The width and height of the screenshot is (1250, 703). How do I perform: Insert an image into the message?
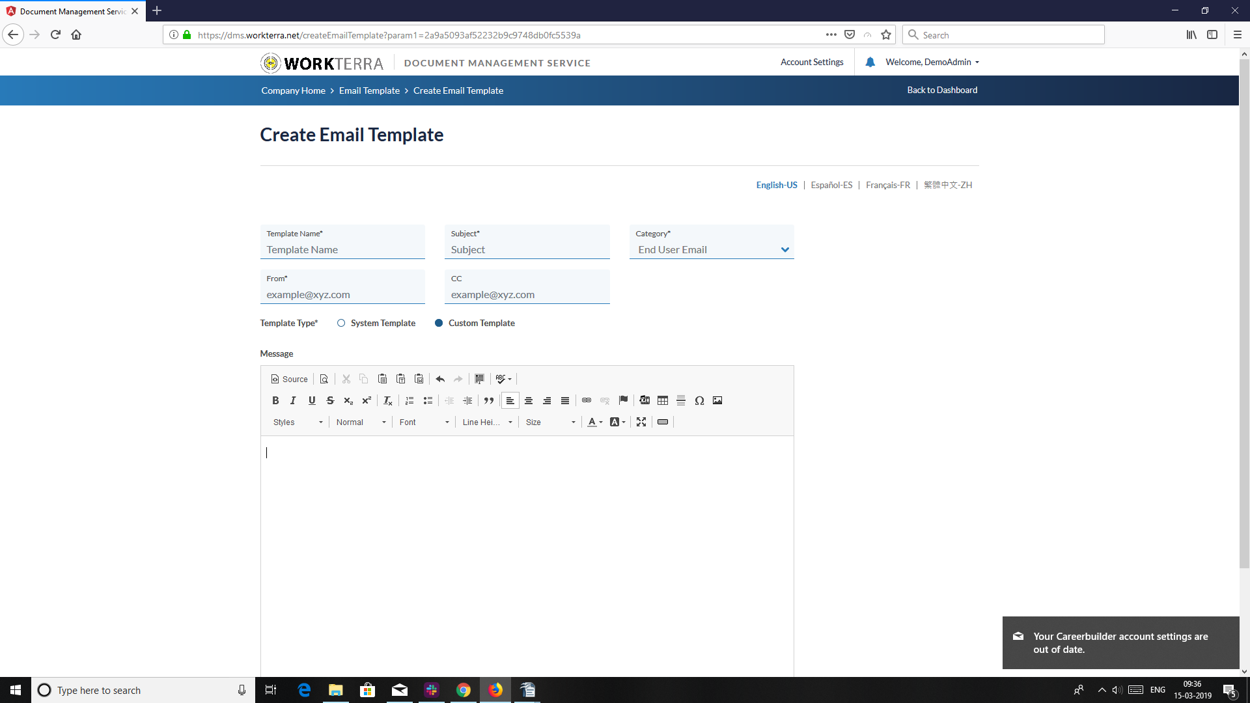[x=717, y=400]
